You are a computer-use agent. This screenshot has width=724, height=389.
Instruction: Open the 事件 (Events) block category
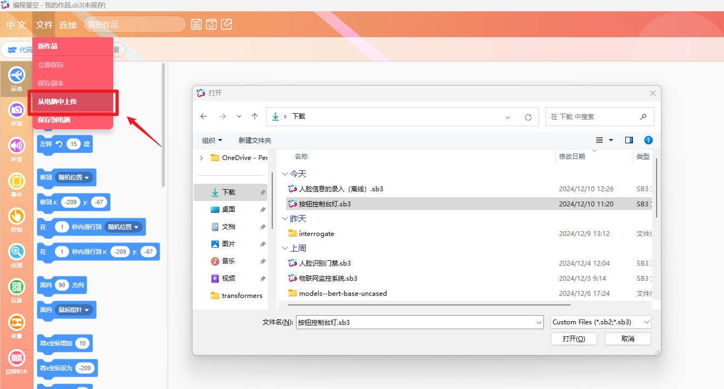17,182
